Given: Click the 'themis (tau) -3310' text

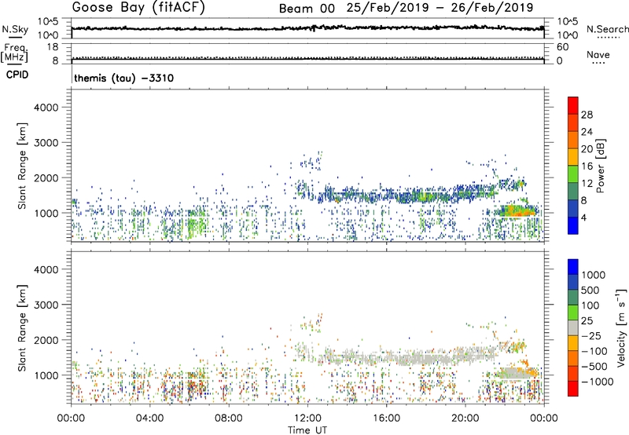Looking at the screenshot, I should click(124, 78).
